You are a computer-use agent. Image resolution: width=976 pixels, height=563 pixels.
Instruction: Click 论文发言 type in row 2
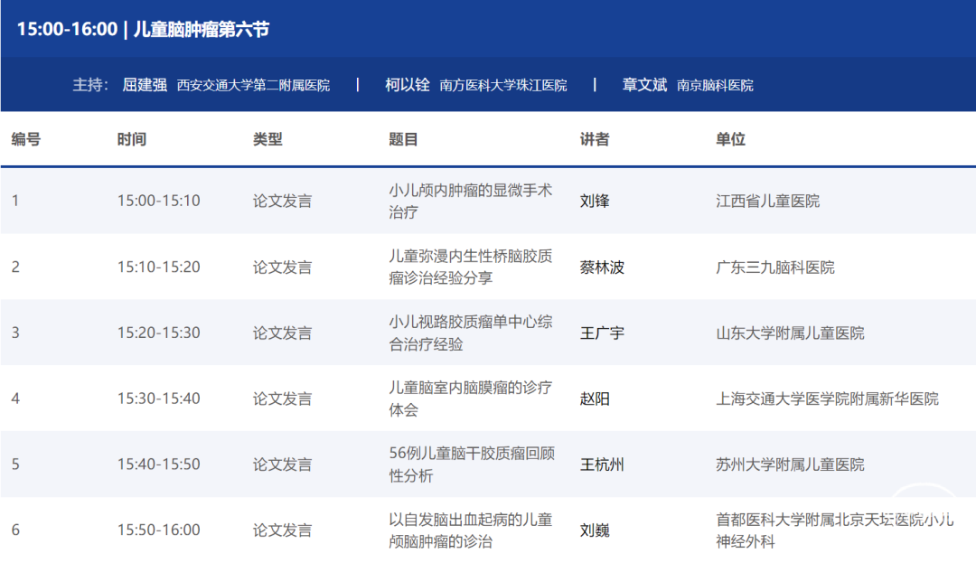pos(282,267)
